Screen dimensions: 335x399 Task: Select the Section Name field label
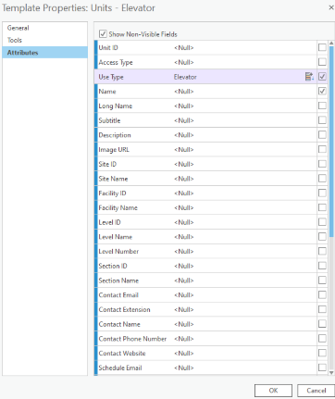(118, 281)
